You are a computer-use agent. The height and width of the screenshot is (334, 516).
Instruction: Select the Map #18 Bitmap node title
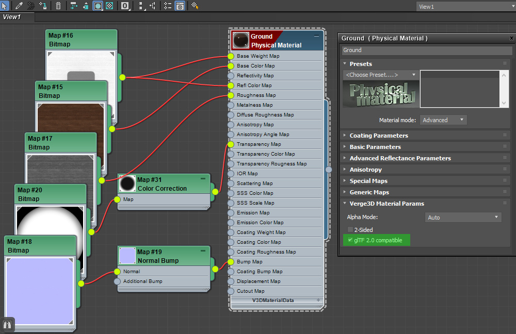40,246
